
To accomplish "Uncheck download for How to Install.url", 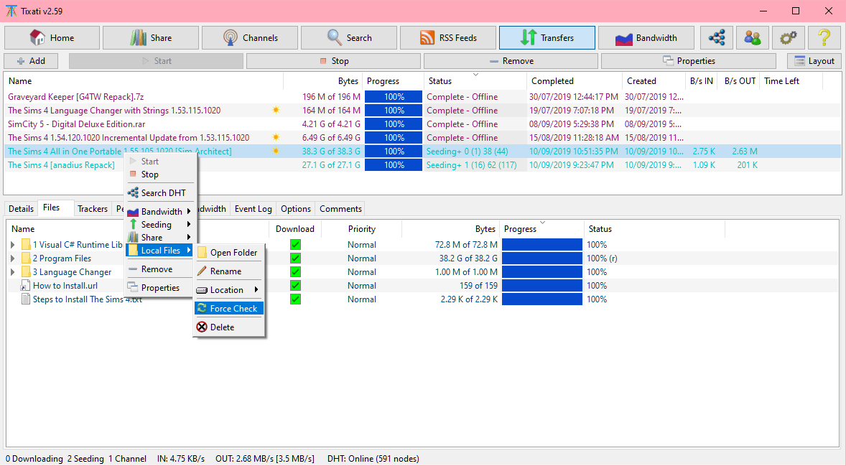I will [x=295, y=286].
